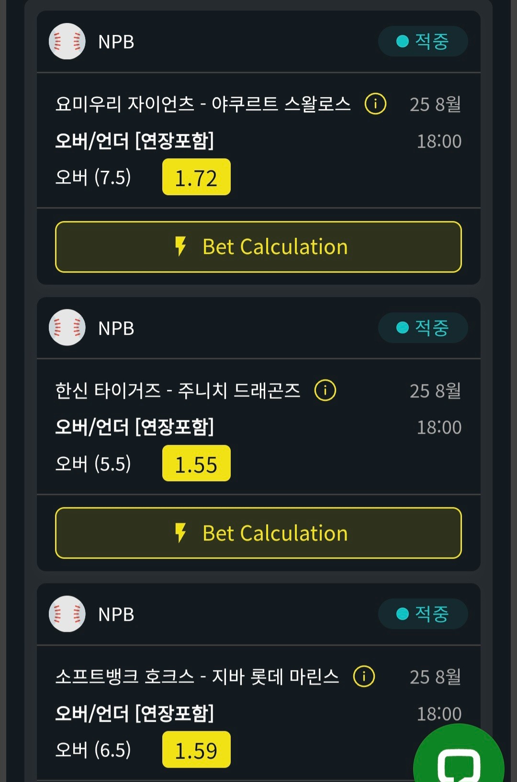
Task: Tap 적중 status badge on third card
Action: 423,614
